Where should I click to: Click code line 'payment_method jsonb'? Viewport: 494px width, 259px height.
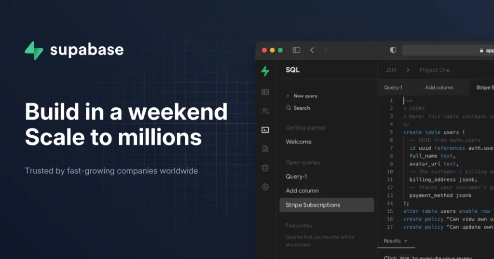[440, 195]
